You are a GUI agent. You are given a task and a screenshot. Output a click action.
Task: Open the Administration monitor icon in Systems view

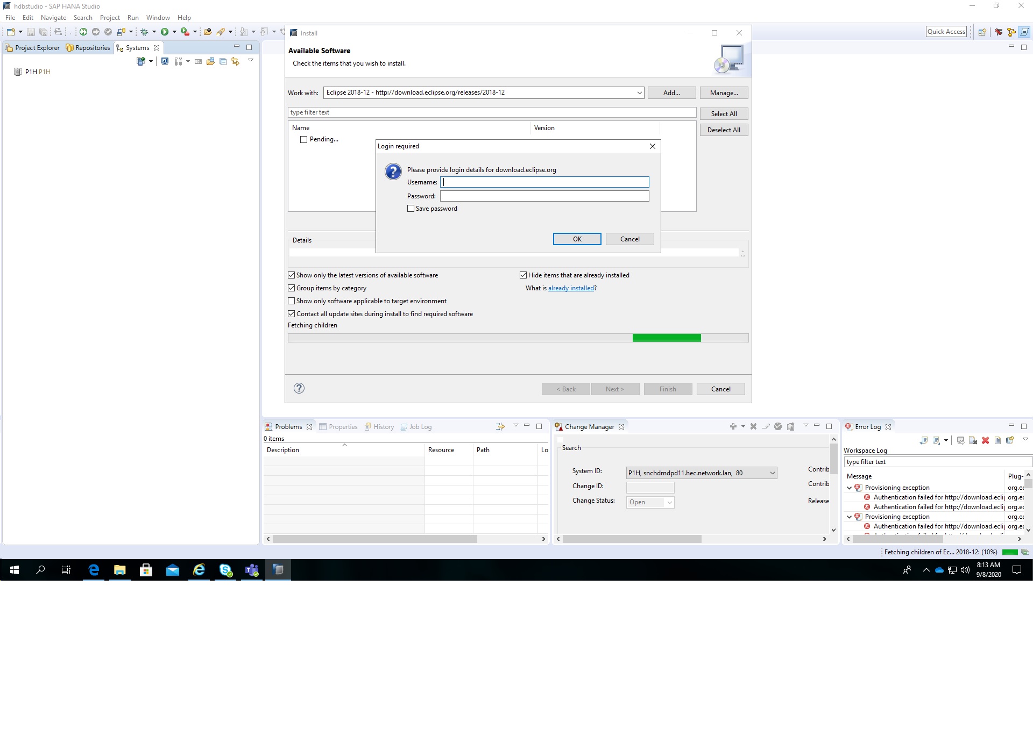tap(165, 61)
